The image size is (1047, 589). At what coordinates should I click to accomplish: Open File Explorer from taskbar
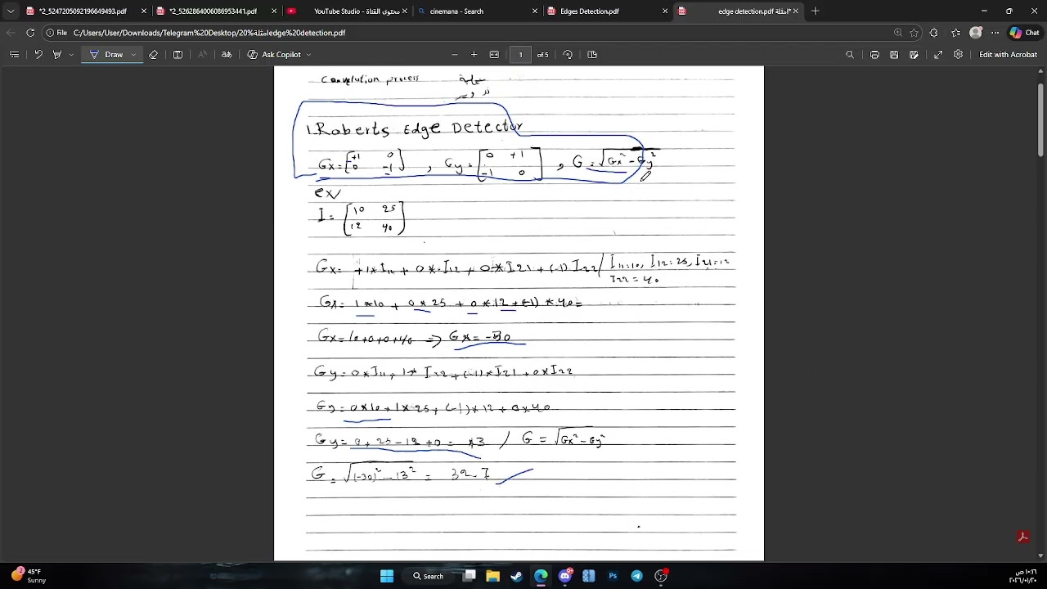[x=492, y=576]
